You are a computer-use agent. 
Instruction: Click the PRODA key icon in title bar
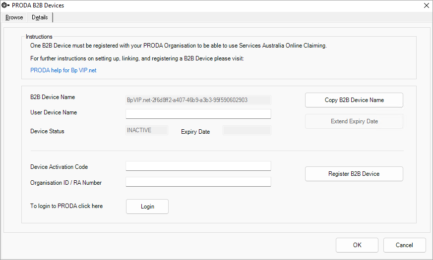5,5
